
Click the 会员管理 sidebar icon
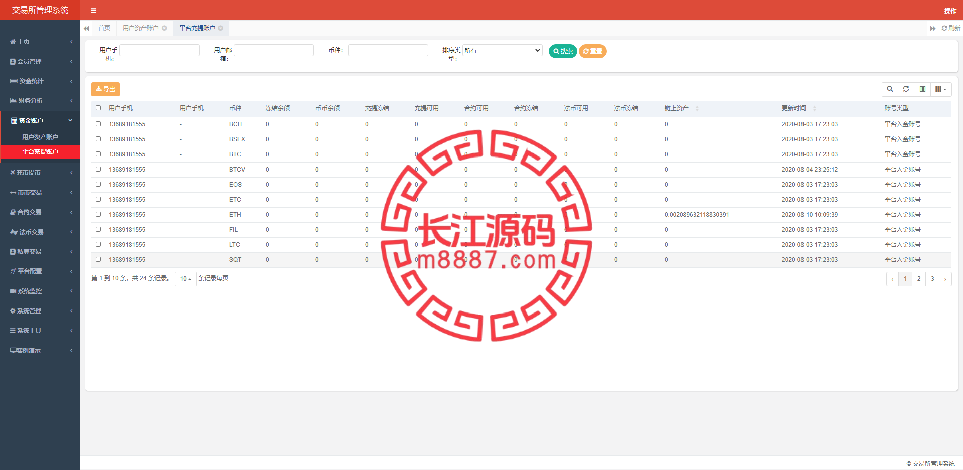[13, 62]
